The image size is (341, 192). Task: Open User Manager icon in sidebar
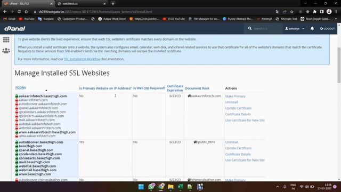(x=6, y=51)
